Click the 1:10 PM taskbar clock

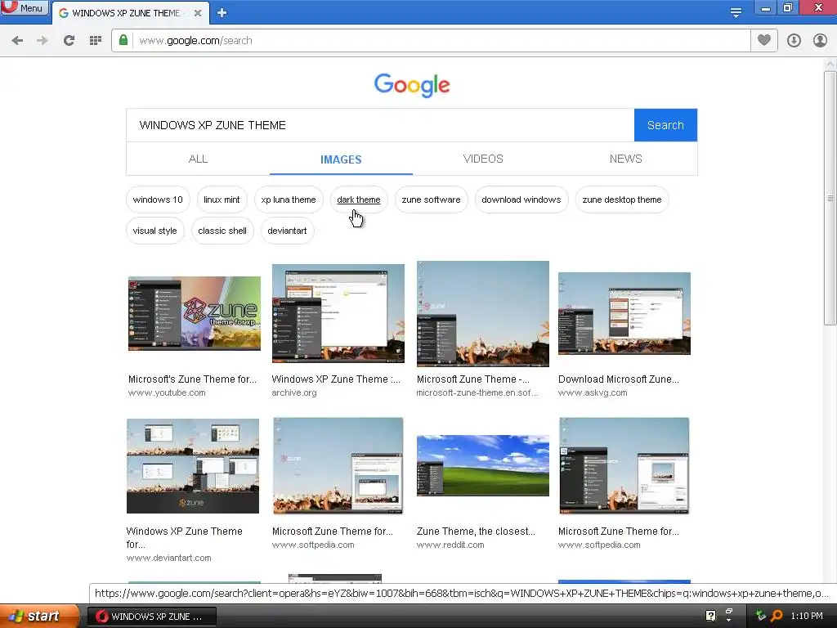807,616
